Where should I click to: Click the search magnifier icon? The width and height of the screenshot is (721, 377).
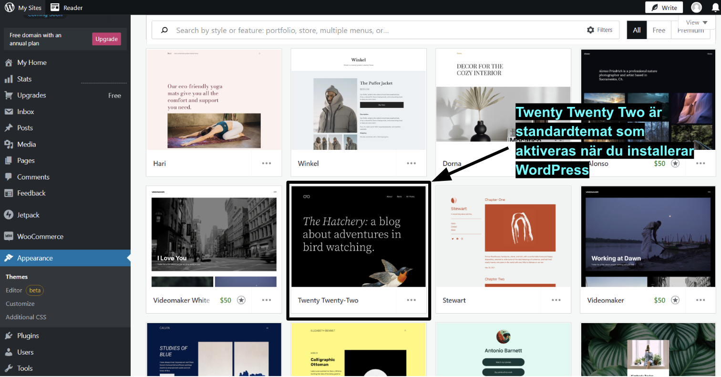[x=165, y=30]
